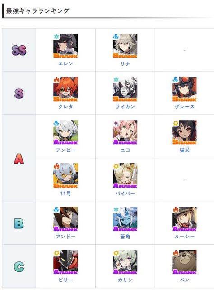Follow the カリン name link
Screen dimensions: 214x290
(x=125, y=280)
